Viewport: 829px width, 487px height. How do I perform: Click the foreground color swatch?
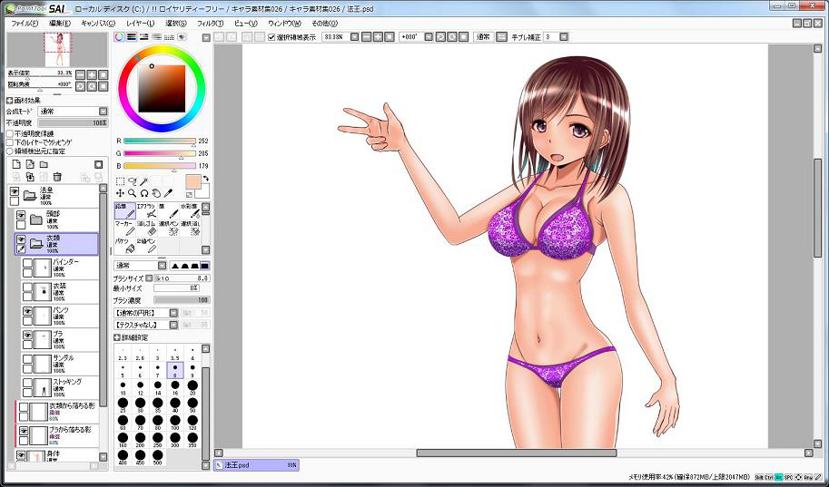click(x=192, y=180)
